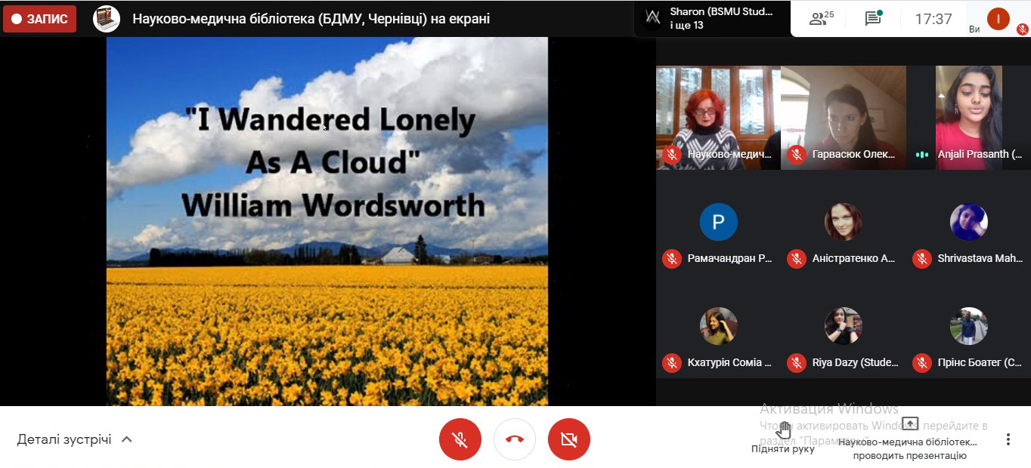Click the Деталі зустрічі label
1031x468 pixels.
(64, 439)
